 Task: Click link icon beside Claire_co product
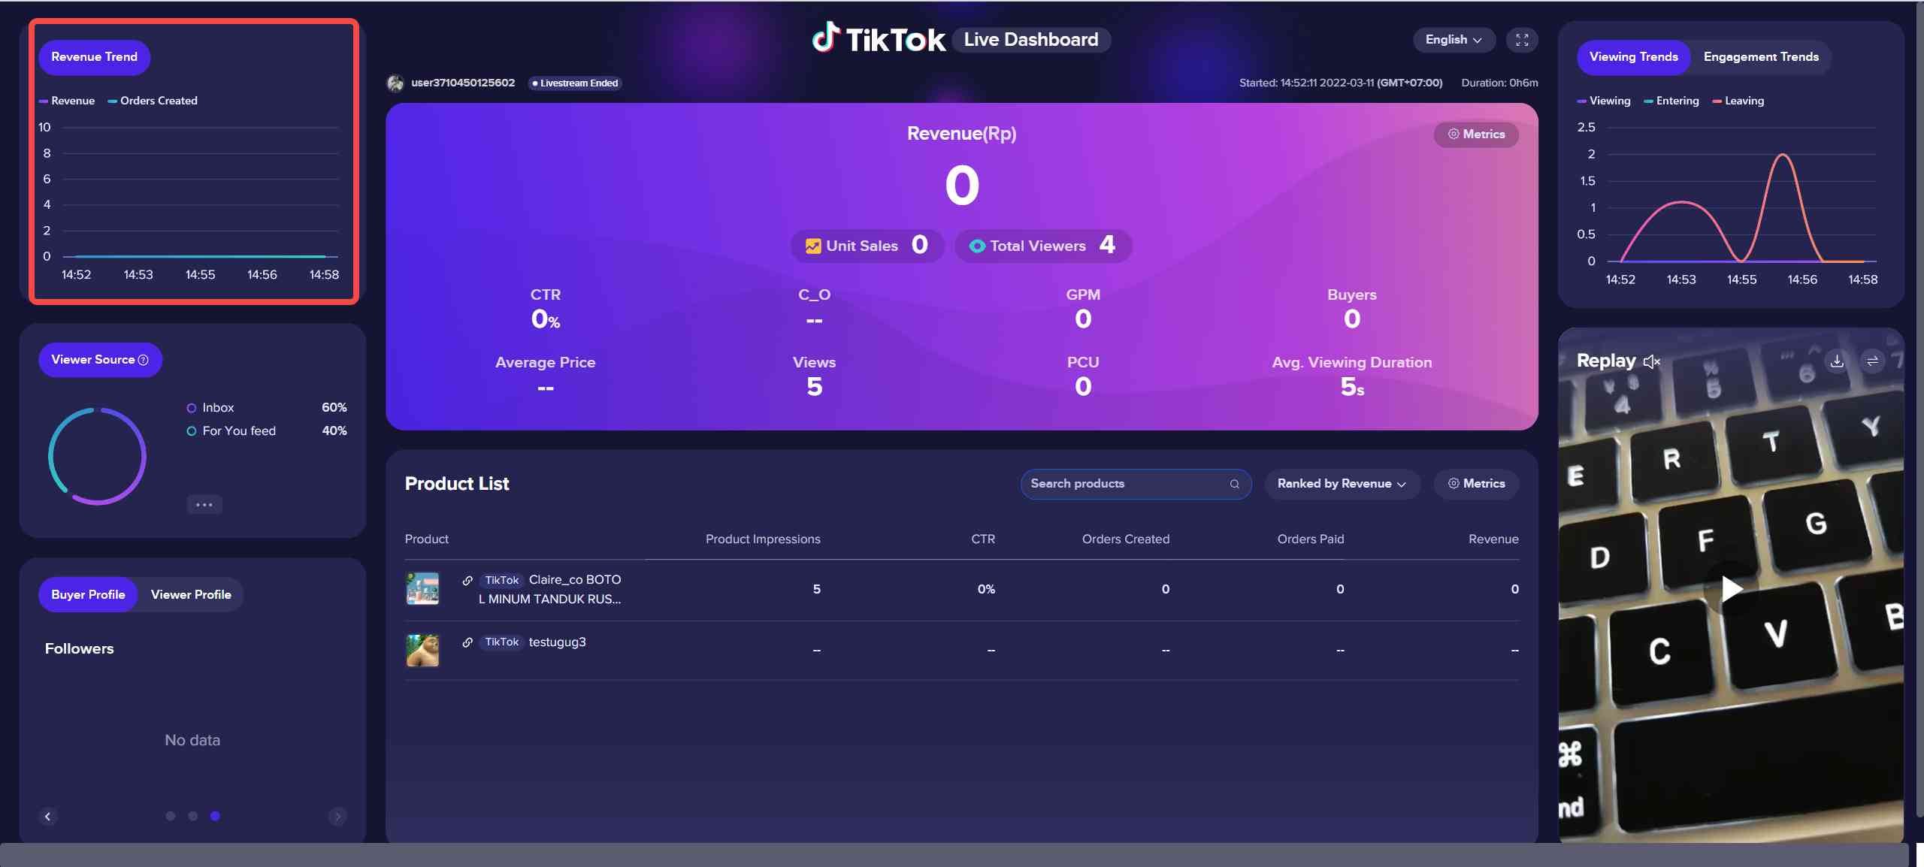tap(467, 580)
